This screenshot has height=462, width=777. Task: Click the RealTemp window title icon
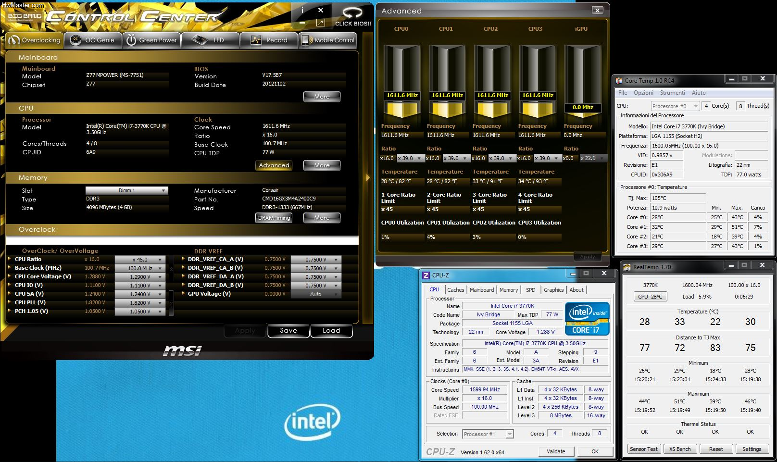pyautogui.click(x=627, y=267)
